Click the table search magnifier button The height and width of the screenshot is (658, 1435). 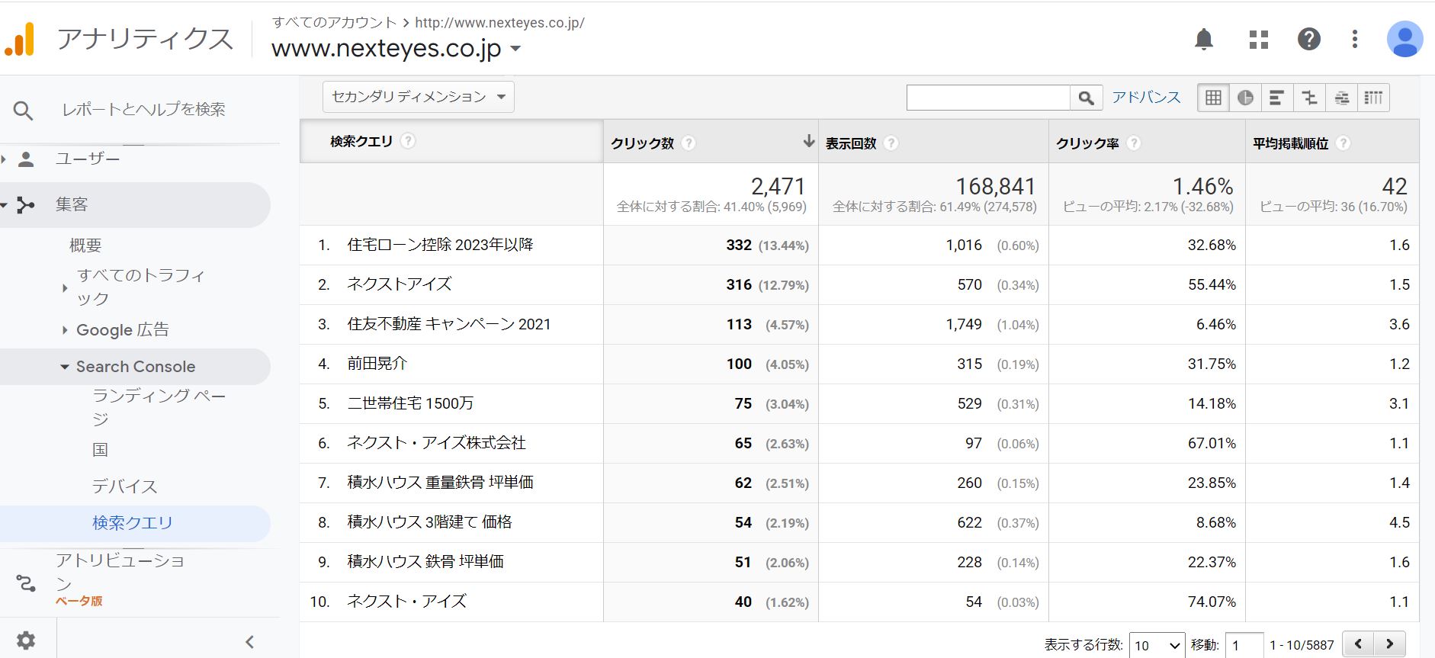[1087, 98]
